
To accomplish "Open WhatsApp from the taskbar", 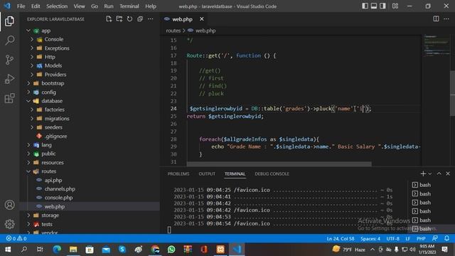I will (171, 250).
